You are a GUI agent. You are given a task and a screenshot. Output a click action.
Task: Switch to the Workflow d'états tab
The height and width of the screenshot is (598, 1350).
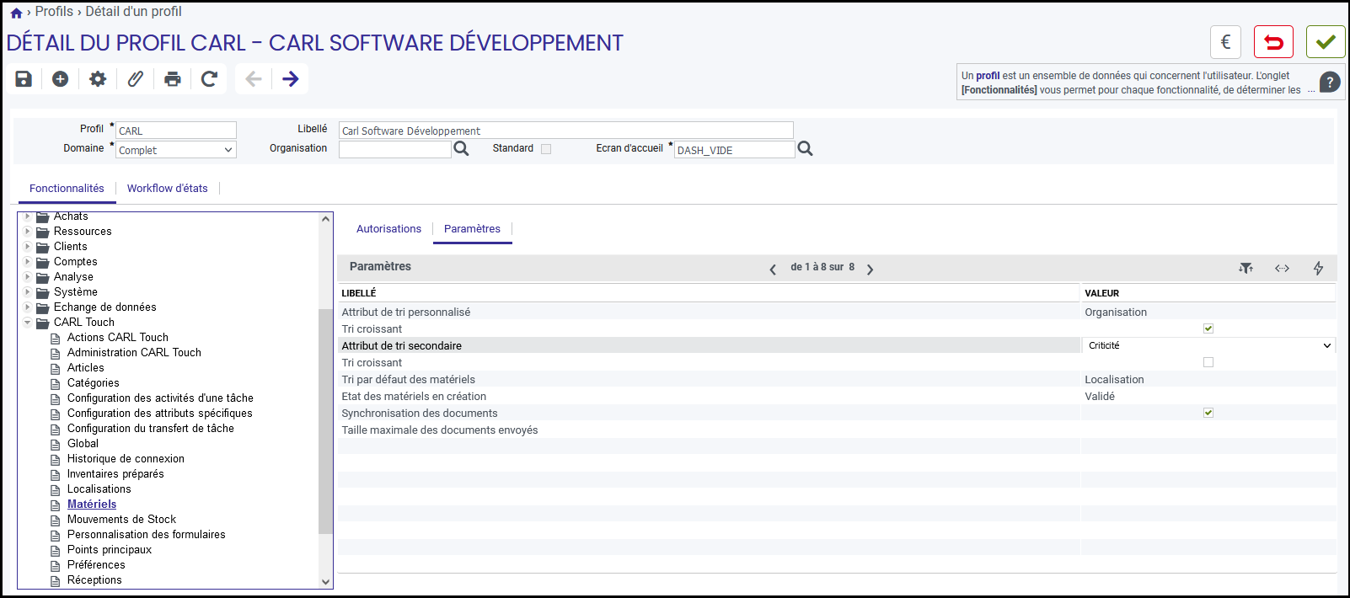167,189
